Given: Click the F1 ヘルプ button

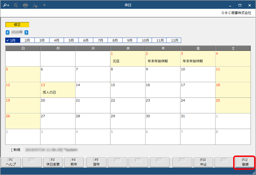Looking at the screenshot, I should [x=11, y=162].
